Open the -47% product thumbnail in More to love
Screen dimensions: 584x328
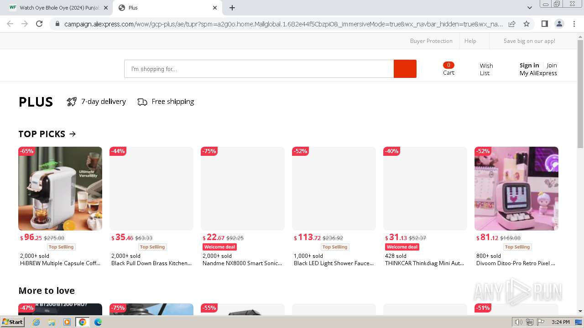[60, 309]
